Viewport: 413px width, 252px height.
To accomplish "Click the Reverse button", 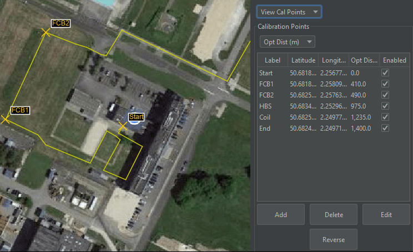I will 333,240.
